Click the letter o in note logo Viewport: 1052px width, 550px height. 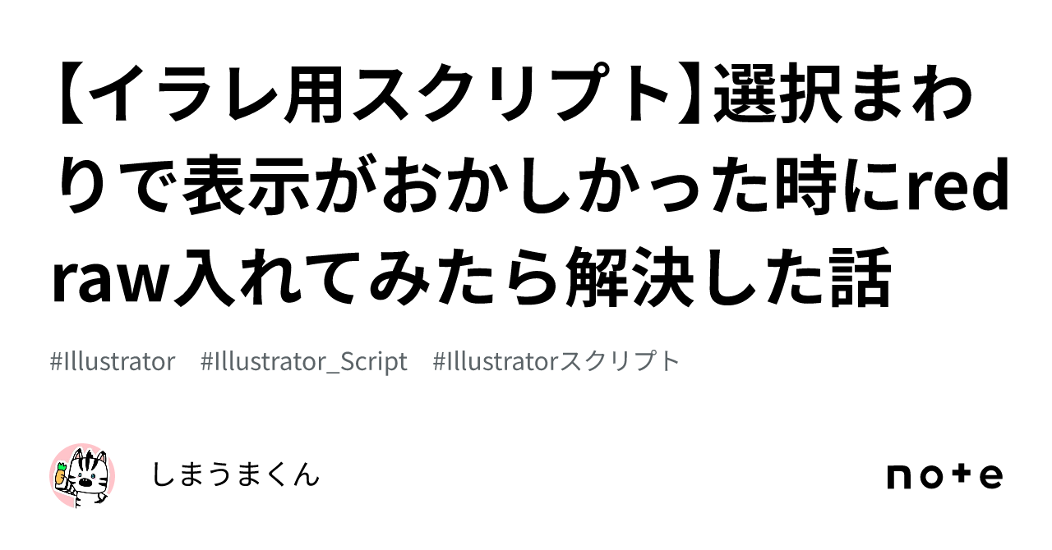pyautogui.click(x=931, y=476)
